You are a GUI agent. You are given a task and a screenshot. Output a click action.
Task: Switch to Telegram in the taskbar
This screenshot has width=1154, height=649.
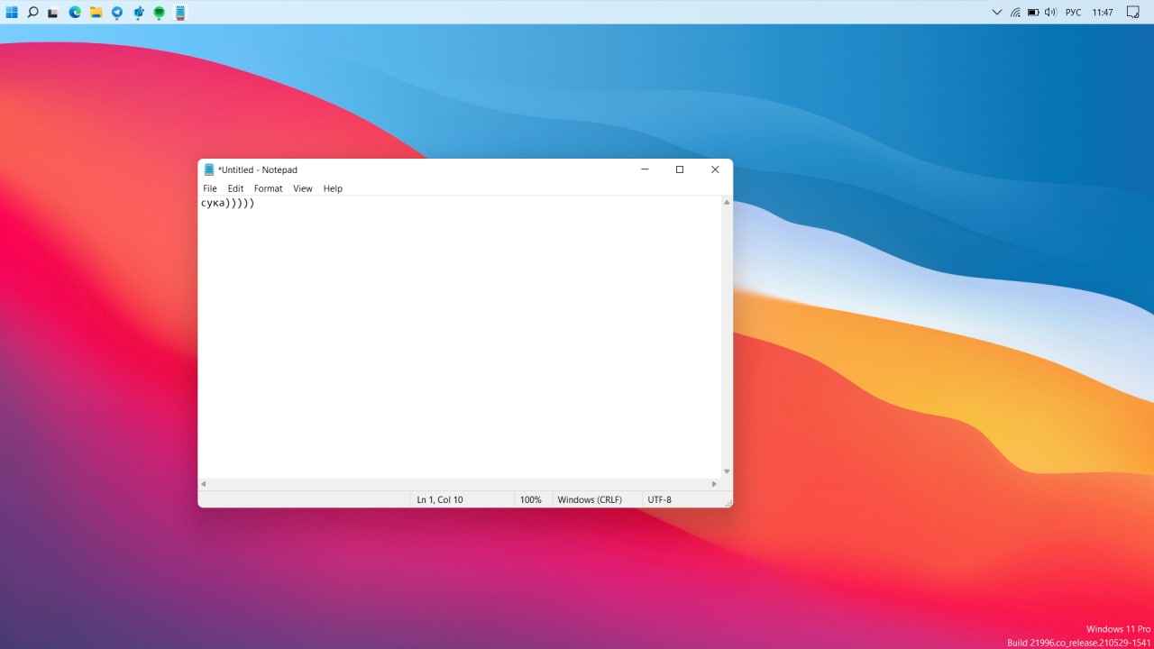[117, 13]
